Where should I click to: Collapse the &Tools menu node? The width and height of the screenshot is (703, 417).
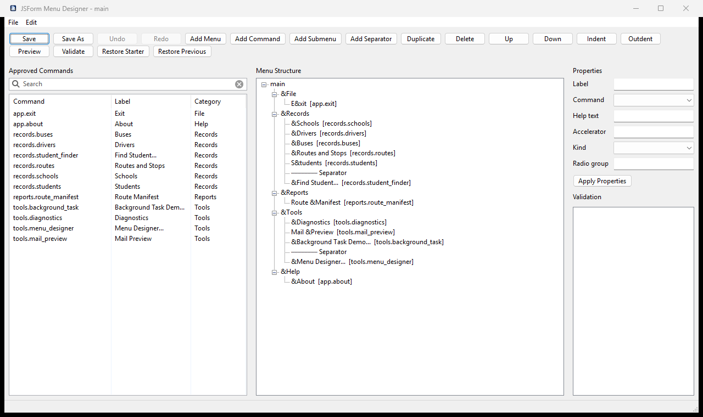pyautogui.click(x=275, y=212)
